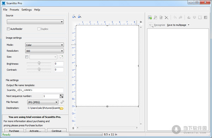Open the Resolution dropdown showing 300
Viewport: 212px width, 138px height.
tap(45, 51)
